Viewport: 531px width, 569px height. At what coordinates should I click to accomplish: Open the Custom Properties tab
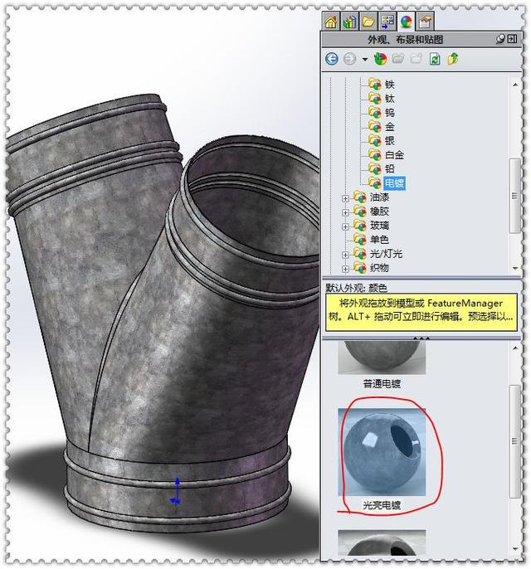(x=426, y=22)
